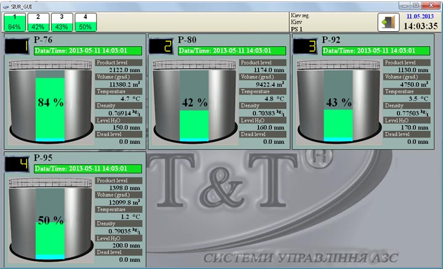Click temperature value 4.7 °C
Screen dimensions: 443x269
(x=130, y=99)
